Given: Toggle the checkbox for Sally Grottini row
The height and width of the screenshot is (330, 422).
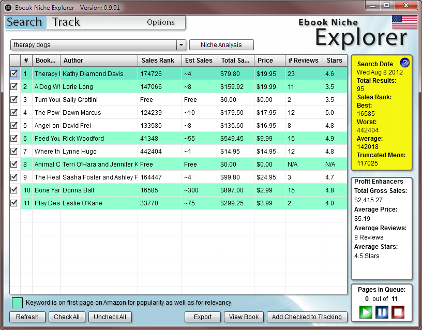Looking at the screenshot, I should (14, 99).
